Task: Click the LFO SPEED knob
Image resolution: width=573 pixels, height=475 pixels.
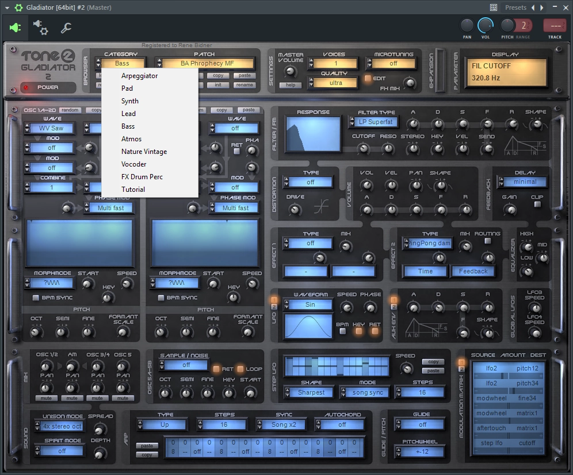Action: (x=346, y=307)
